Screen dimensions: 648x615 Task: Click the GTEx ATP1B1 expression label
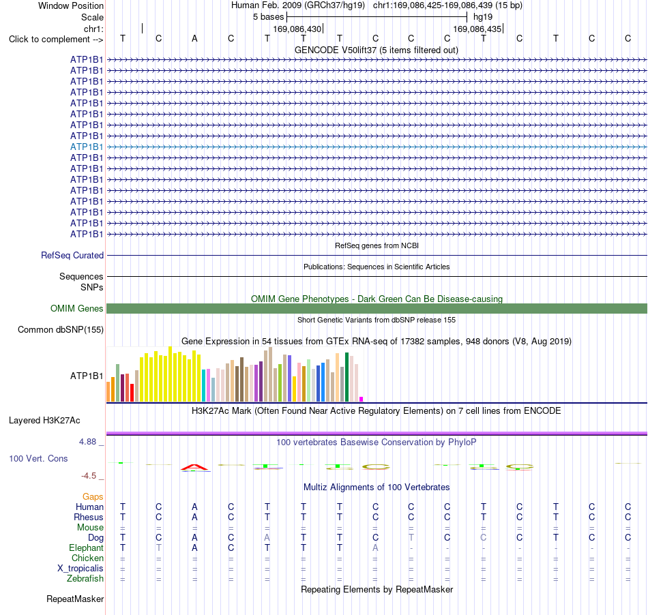(x=87, y=376)
